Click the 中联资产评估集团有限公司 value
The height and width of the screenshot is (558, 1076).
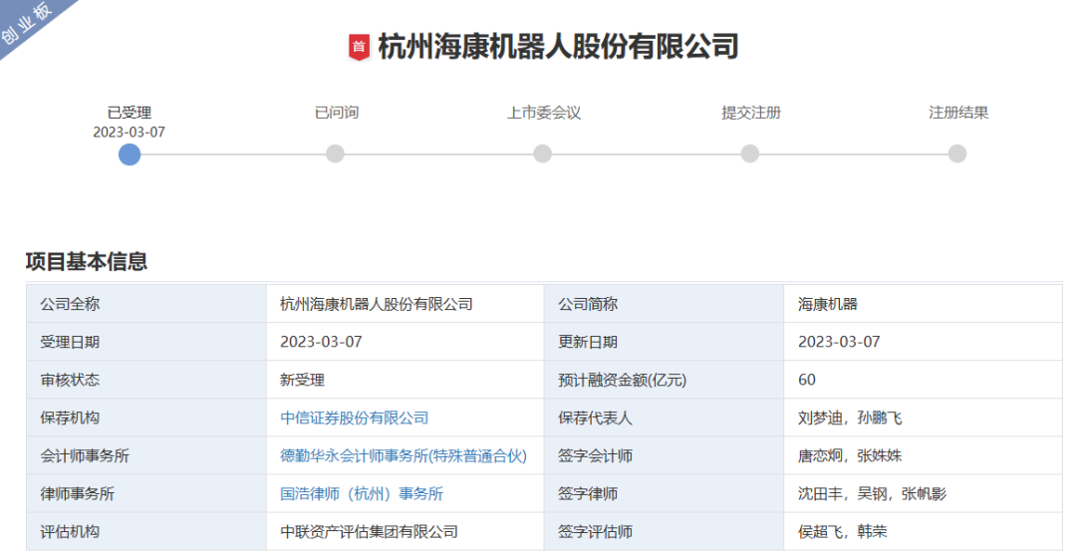click(x=369, y=532)
